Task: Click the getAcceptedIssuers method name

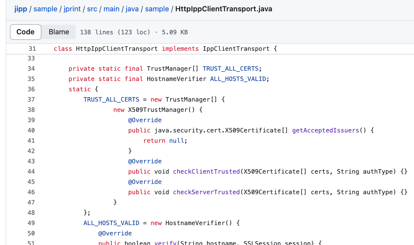Action: coord(326,130)
